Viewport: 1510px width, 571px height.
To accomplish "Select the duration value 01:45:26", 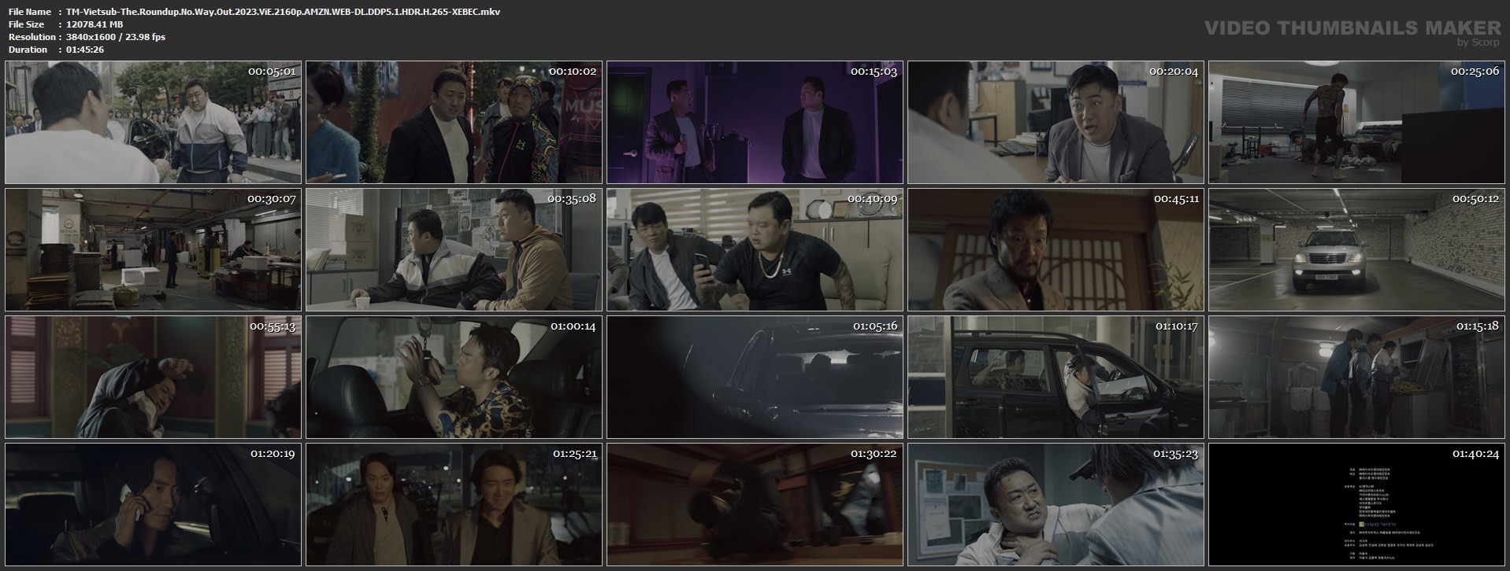I will pyautogui.click(x=86, y=50).
